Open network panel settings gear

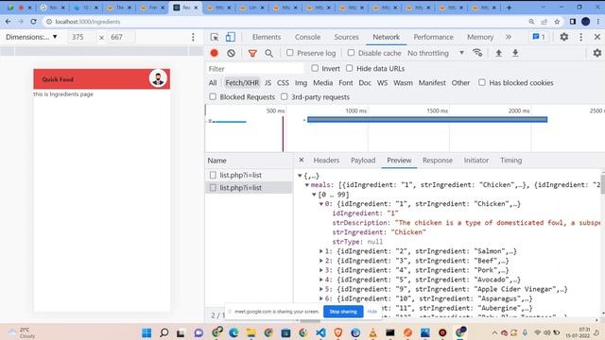[x=596, y=53]
